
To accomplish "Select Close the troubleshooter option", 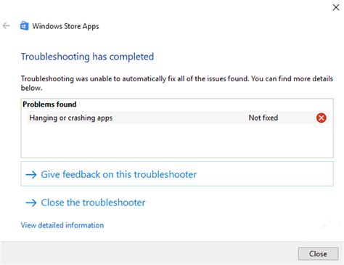I will pyautogui.click(x=86, y=203).
